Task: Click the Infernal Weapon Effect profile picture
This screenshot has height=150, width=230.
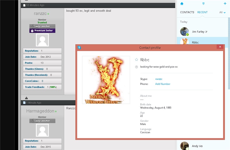Action: [106, 80]
